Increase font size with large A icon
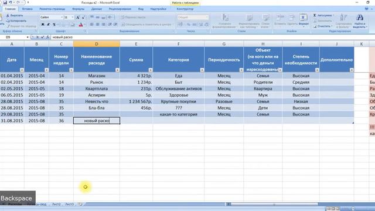The image size is (375, 211). click(78, 18)
